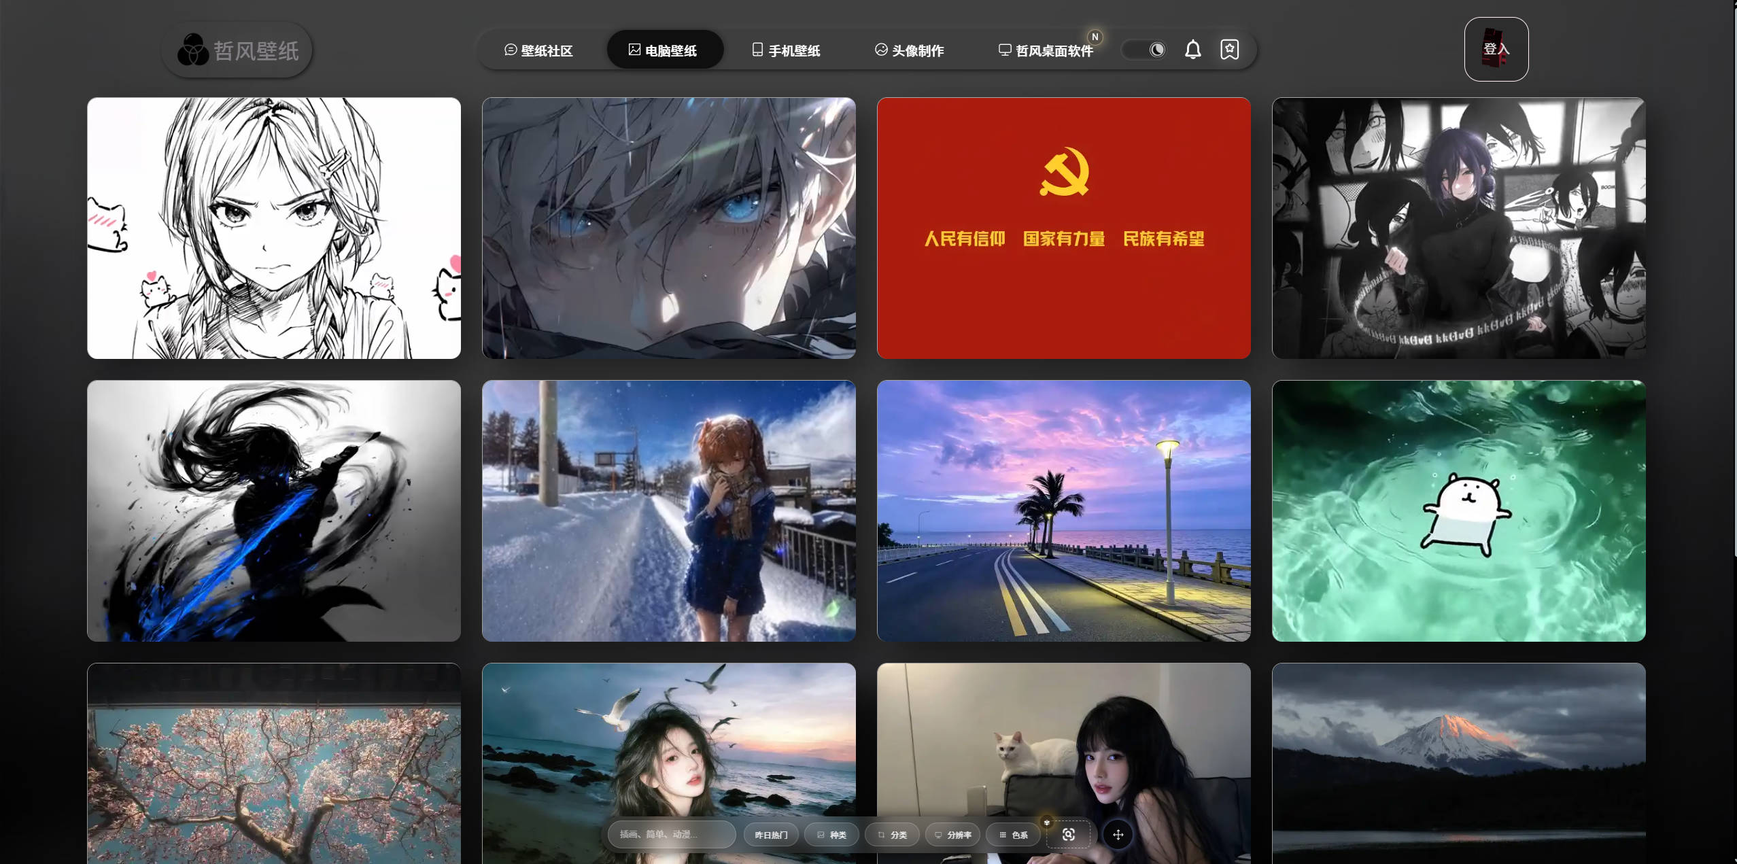
Task: Focus the 插画、简单、动漫 search field
Action: pos(671,834)
